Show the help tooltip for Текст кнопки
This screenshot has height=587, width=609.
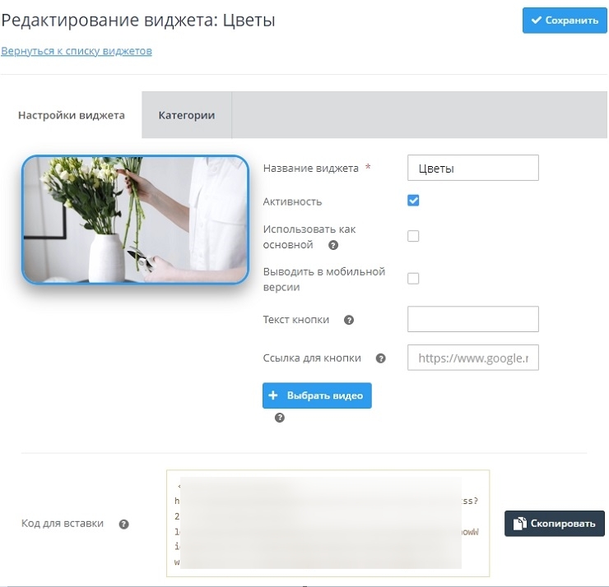point(349,320)
